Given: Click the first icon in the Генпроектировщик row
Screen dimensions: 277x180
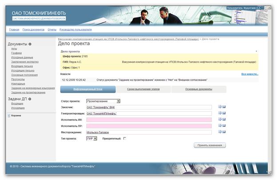Looking at the screenshot, I should click(220, 113).
